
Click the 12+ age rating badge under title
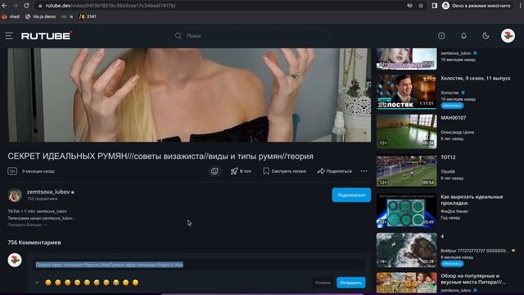[12, 171]
